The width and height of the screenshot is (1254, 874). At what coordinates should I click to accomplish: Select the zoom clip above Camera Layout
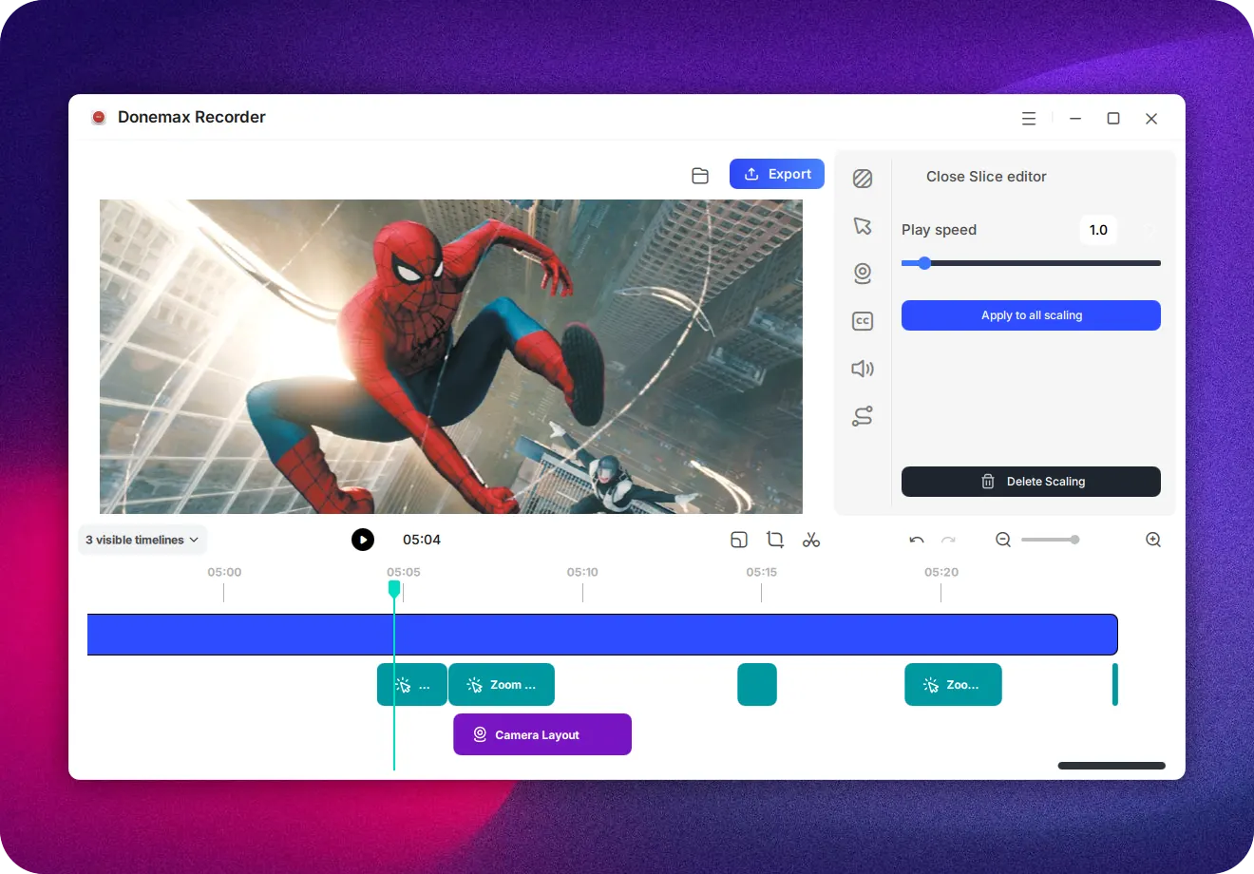pos(502,684)
